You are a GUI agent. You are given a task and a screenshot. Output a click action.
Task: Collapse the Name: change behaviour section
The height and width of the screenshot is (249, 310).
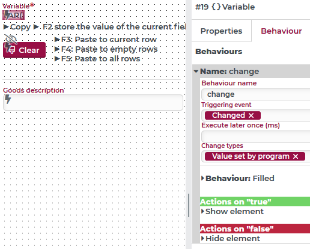[x=196, y=71]
